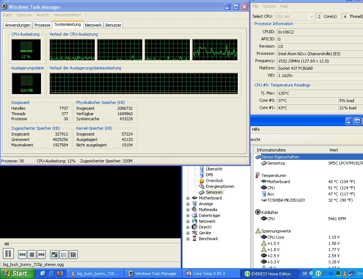Toggle fullscreen video in the media player
363x279 pixels.
(54, 255)
